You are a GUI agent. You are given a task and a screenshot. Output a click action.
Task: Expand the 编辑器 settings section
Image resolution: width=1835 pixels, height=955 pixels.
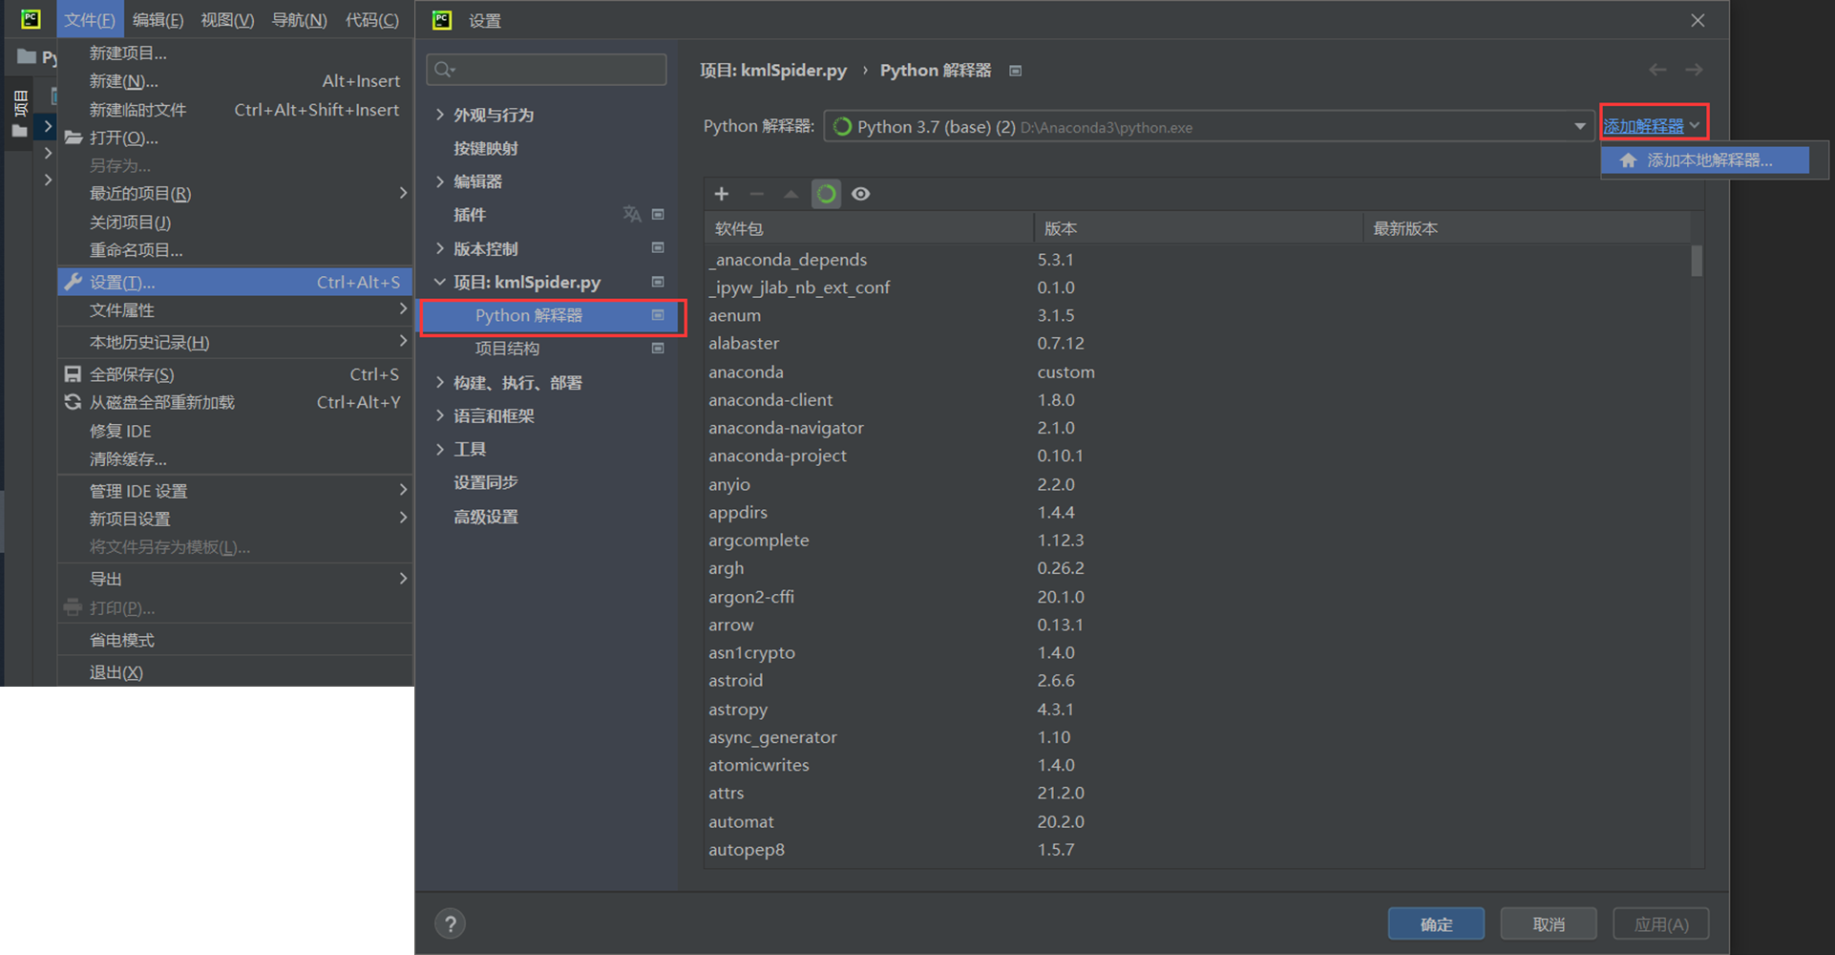click(x=440, y=181)
